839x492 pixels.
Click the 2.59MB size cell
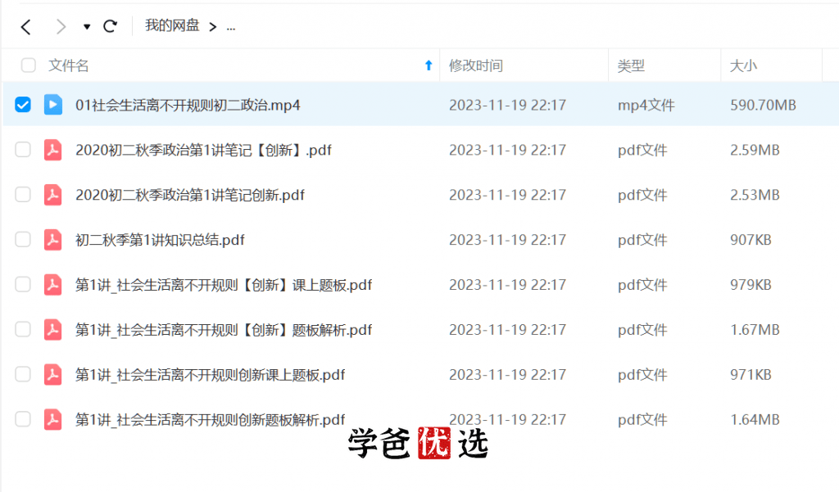click(x=755, y=150)
